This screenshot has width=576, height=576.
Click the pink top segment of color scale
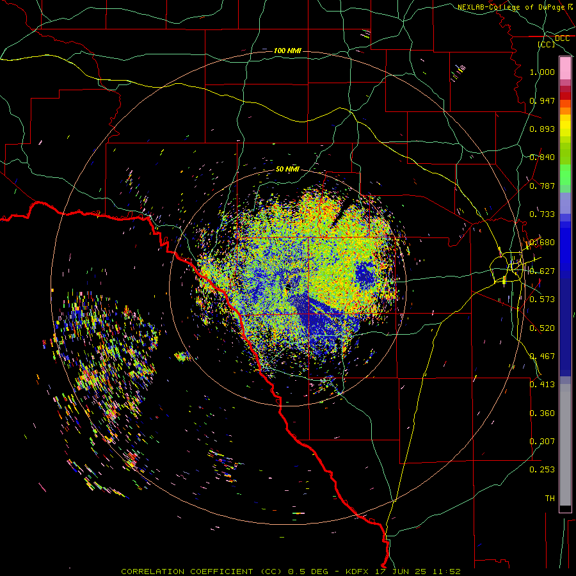click(x=565, y=68)
